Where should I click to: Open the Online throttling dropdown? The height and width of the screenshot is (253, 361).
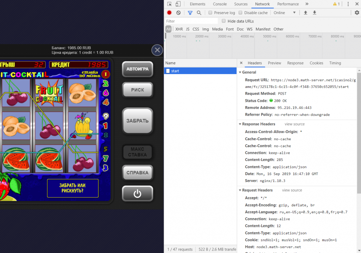tap(284, 13)
